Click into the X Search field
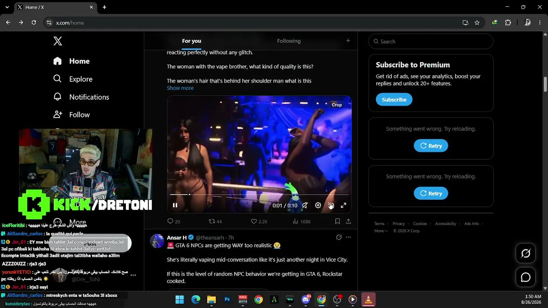Image resolution: width=548 pixels, height=308 pixels. tap(431, 41)
